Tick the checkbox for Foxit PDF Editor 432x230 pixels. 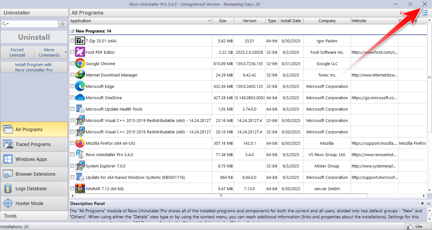pos(72,52)
